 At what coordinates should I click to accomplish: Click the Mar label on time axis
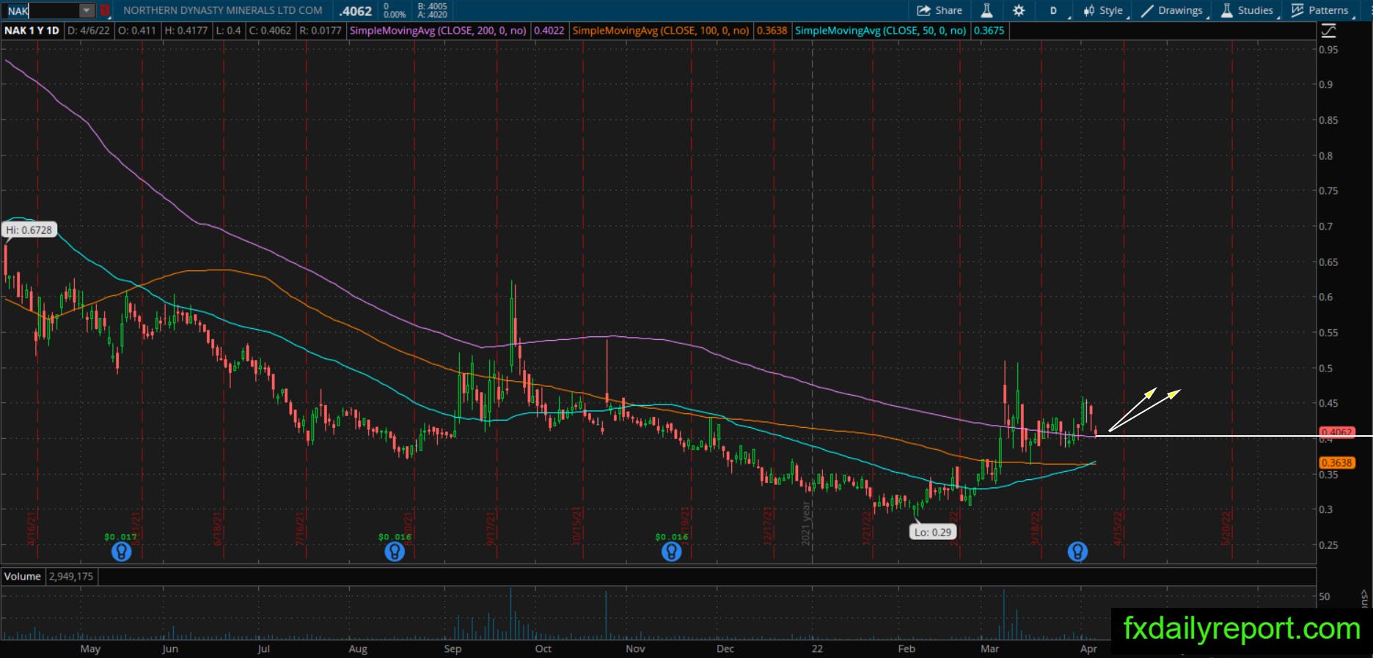pyautogui.click(x=989, y=648)
